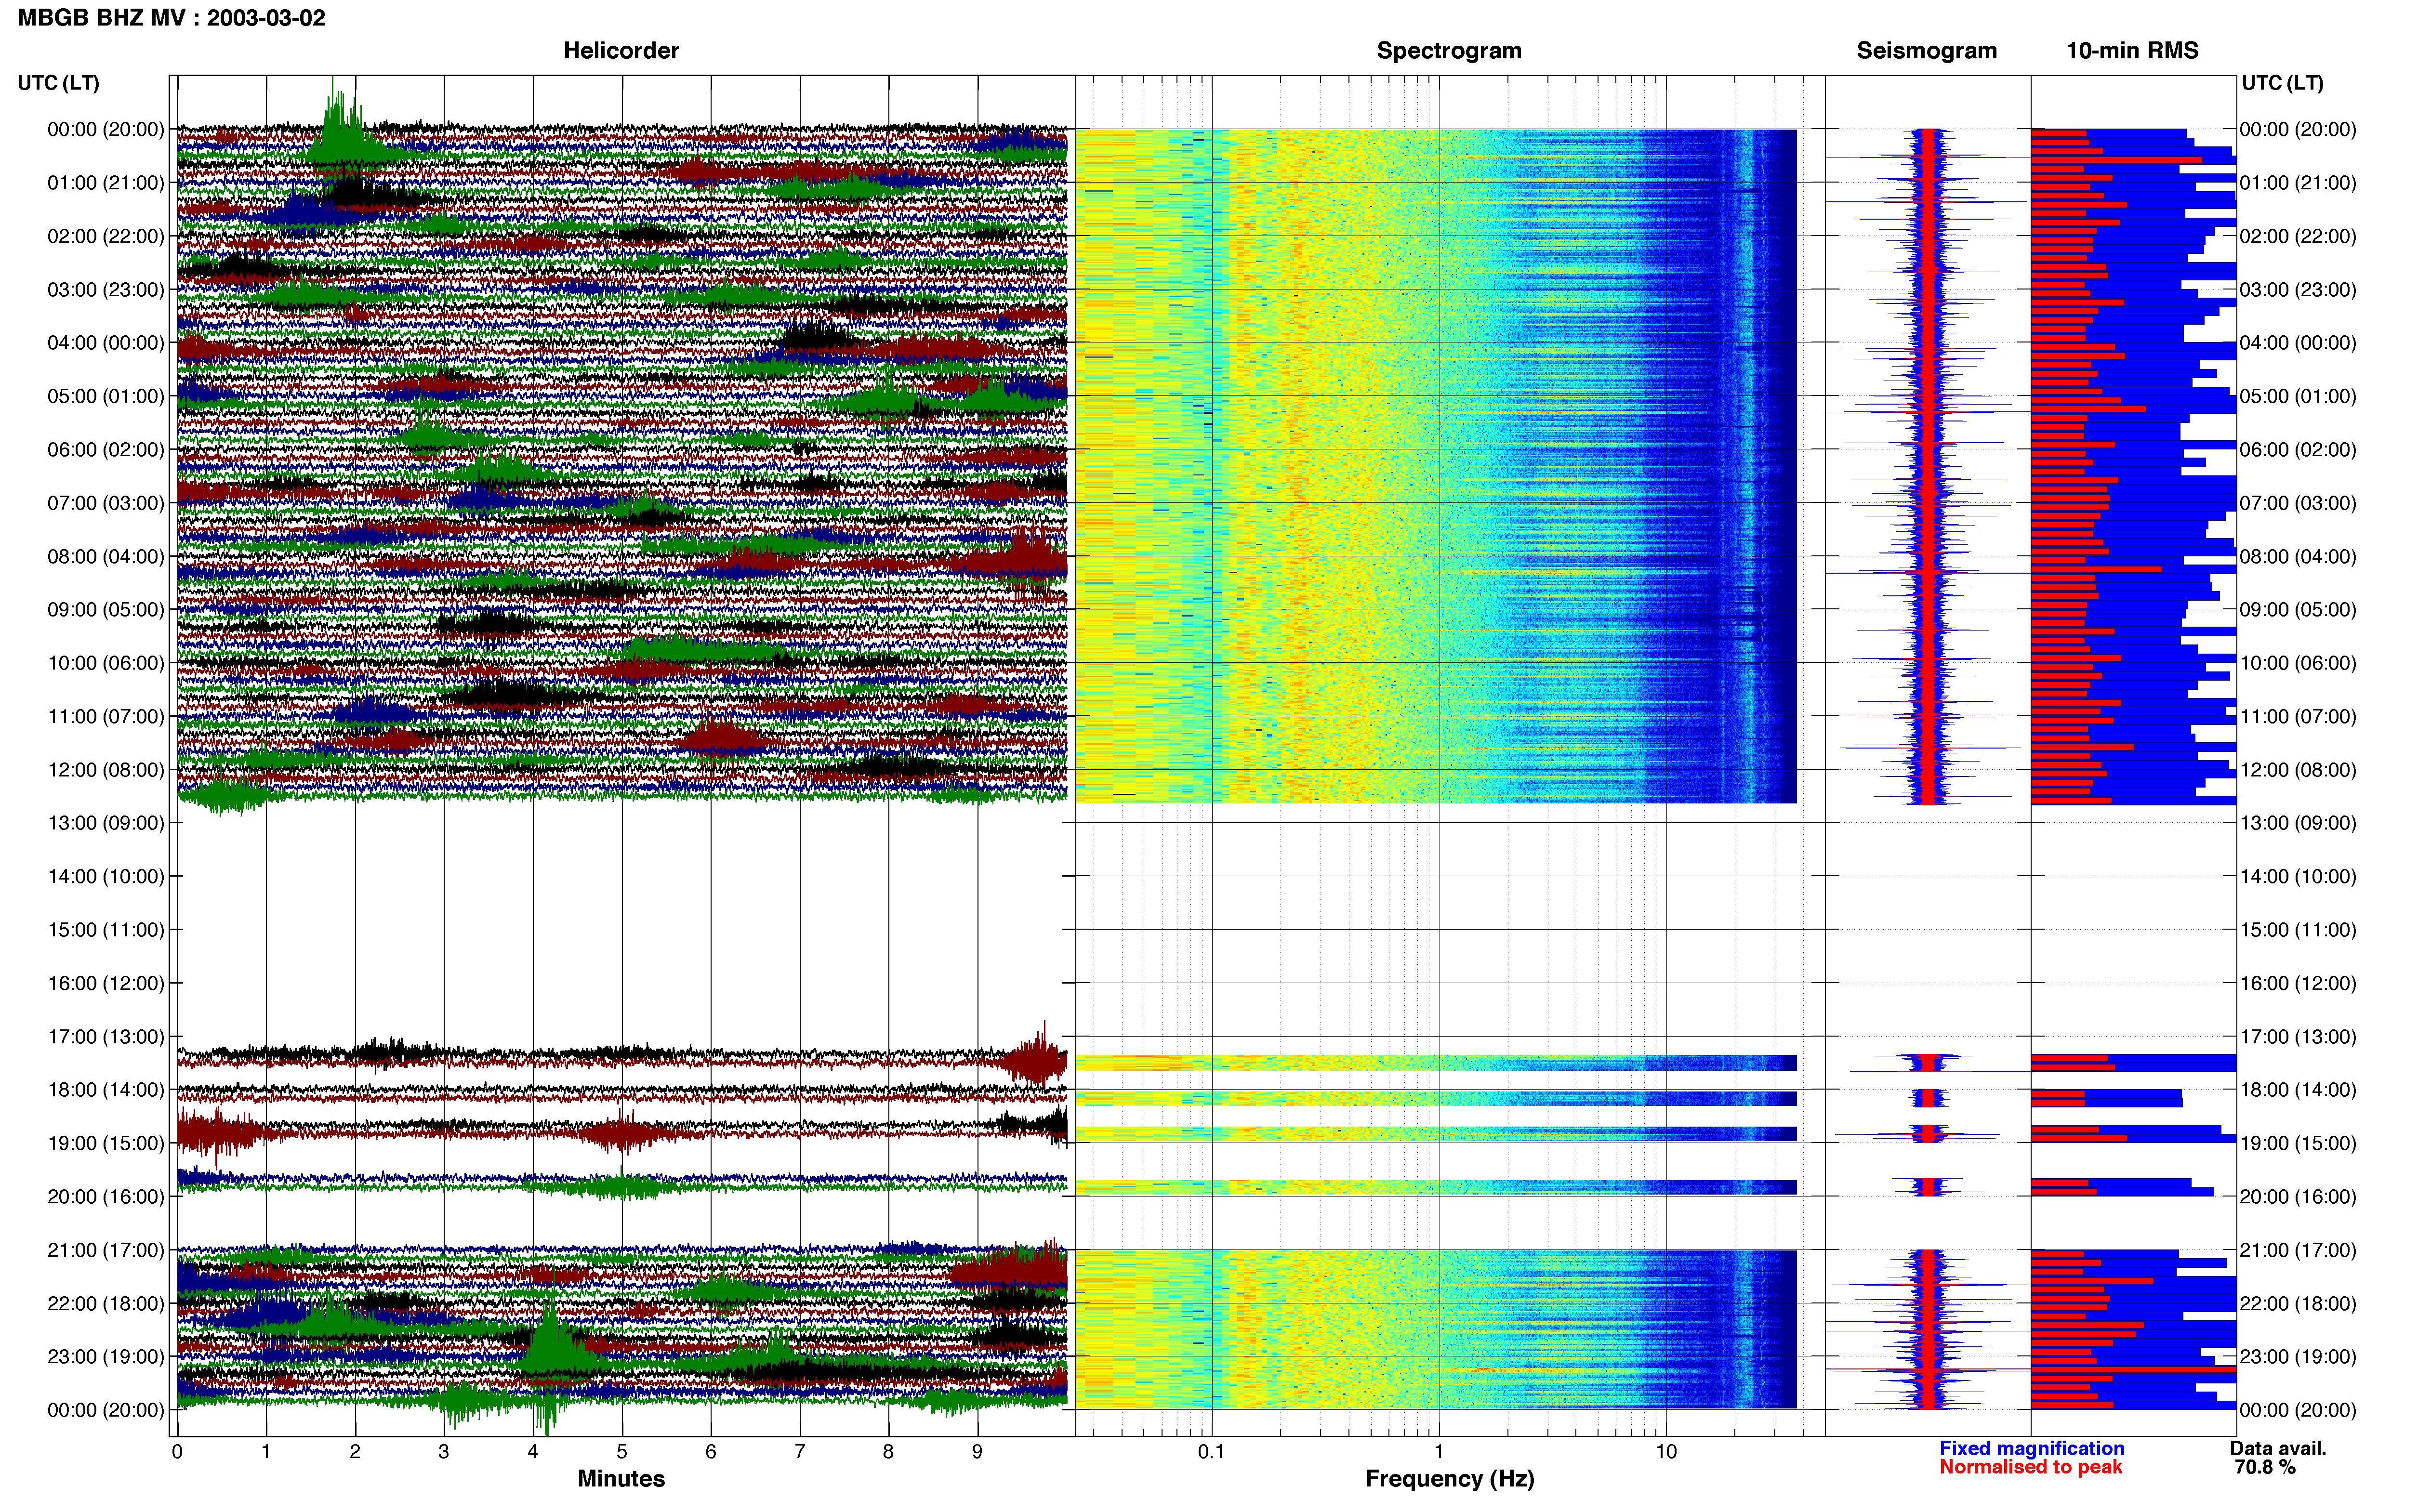Click '18:00 (14:00)' on the RMS panel time axis
The width and height of the screenshot is (2418, 1512).
2298,1090
